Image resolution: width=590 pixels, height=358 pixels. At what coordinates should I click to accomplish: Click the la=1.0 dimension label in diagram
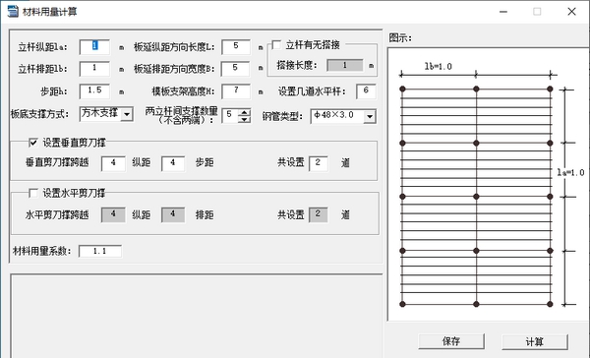pos(570,173)
